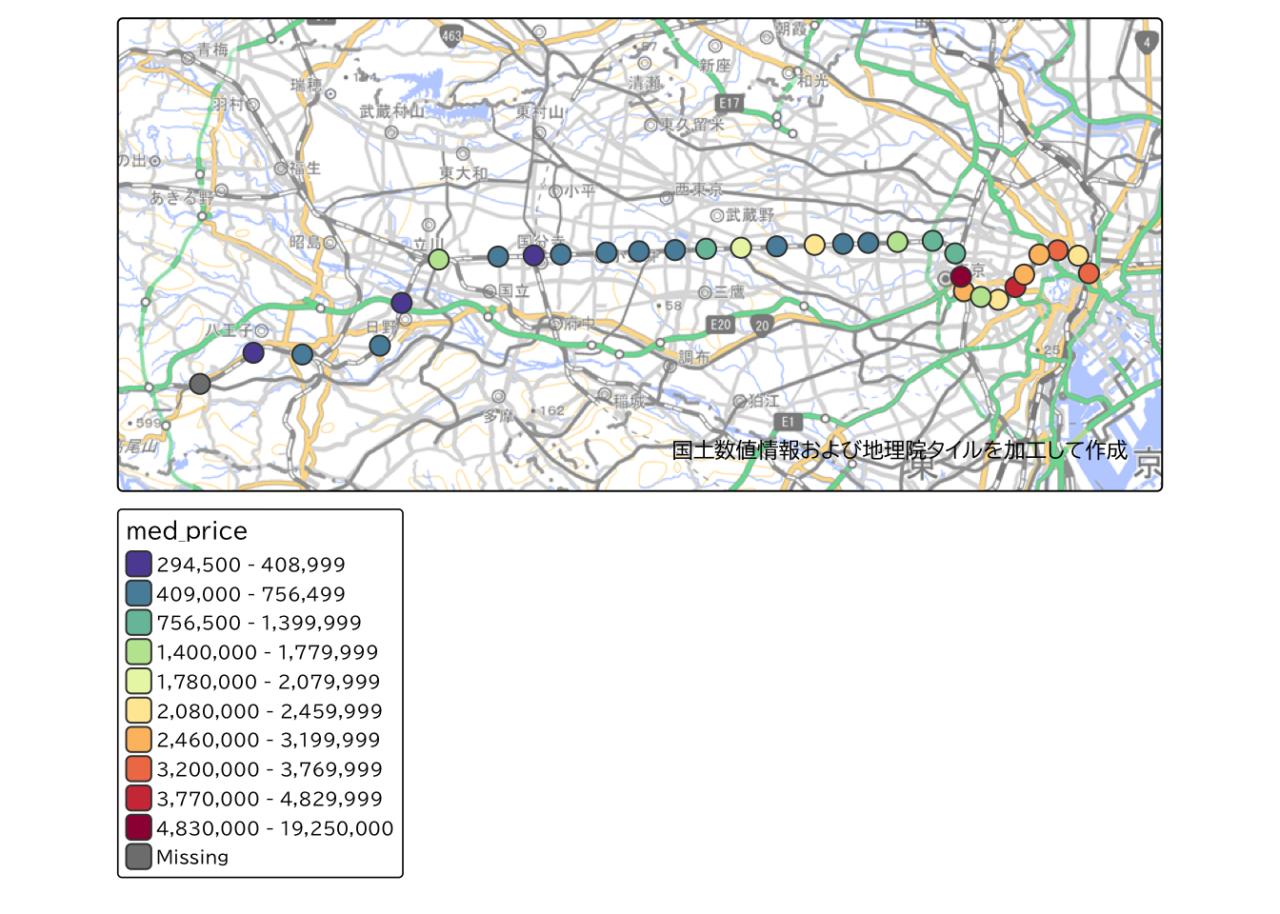
Task: Click the E17 expressway shield
Action: [x=729, y=103]
